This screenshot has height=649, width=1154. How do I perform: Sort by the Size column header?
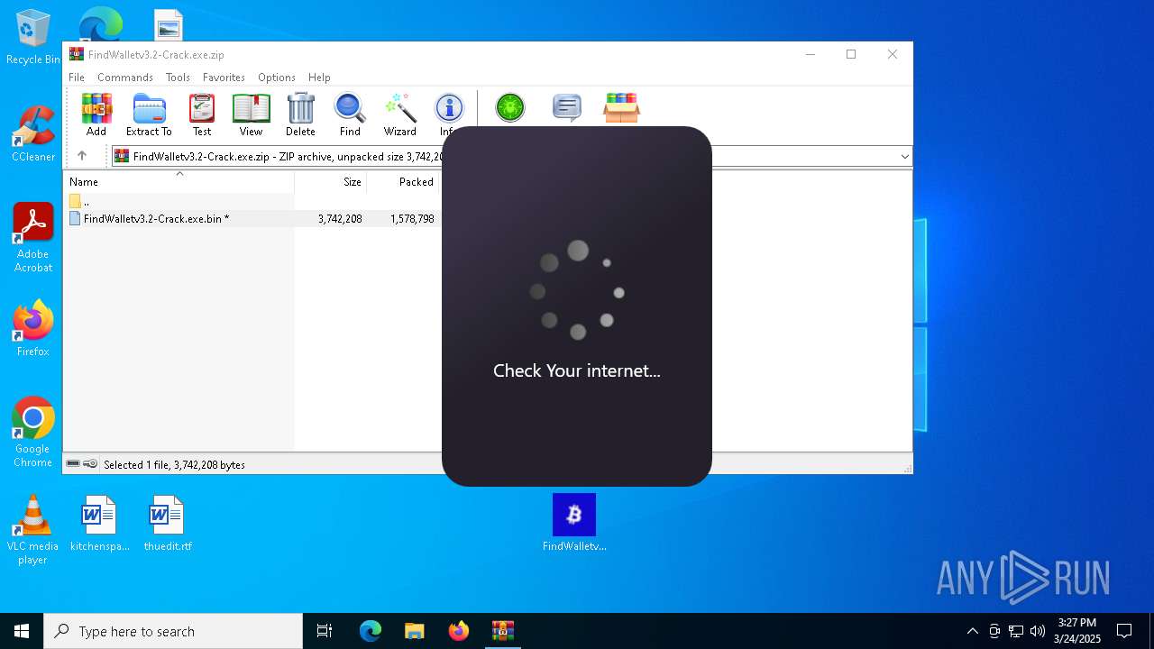(x=331, y=181)
